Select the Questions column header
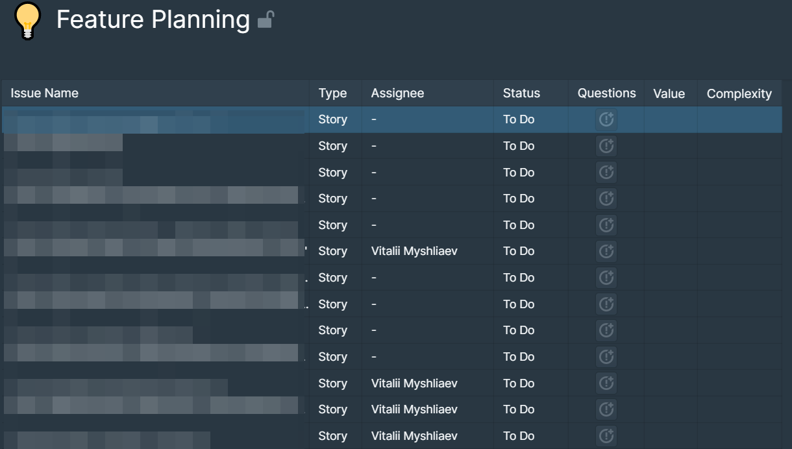 [x=606, y=93]
